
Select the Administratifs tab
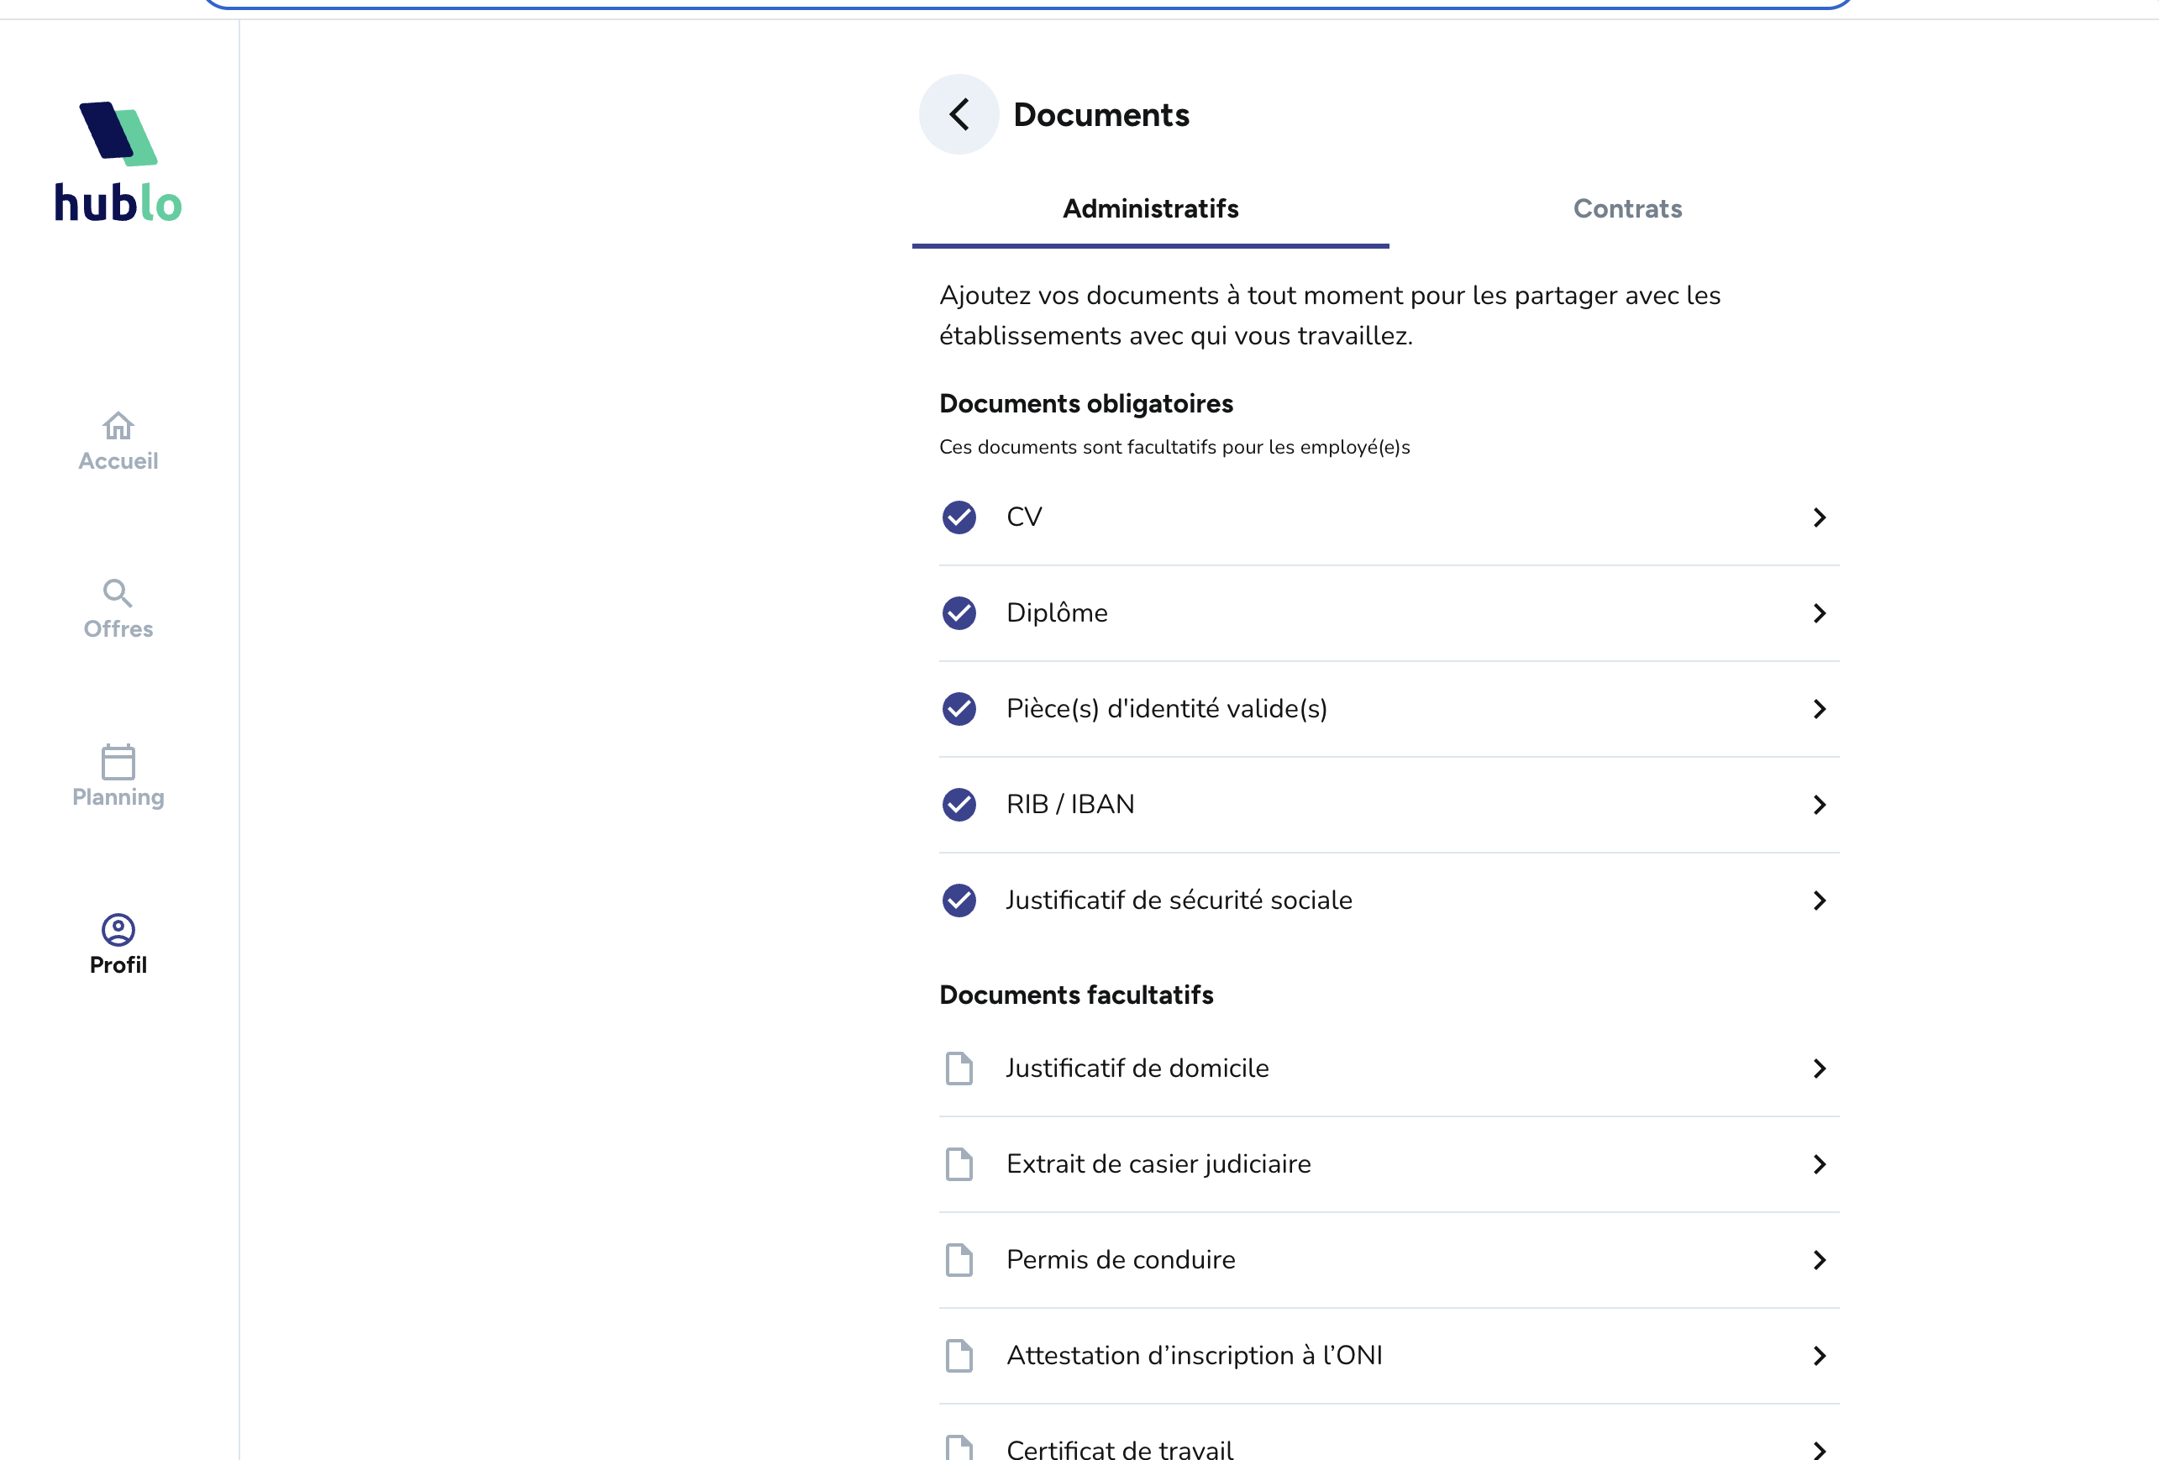coord(1150,209)
